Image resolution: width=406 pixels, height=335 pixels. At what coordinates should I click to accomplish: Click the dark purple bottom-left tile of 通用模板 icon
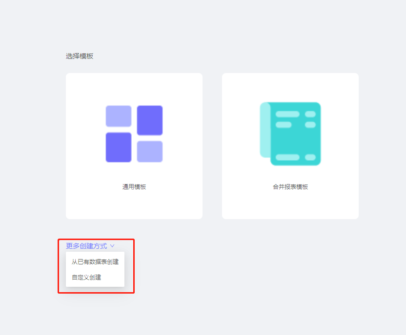point(119,147)
